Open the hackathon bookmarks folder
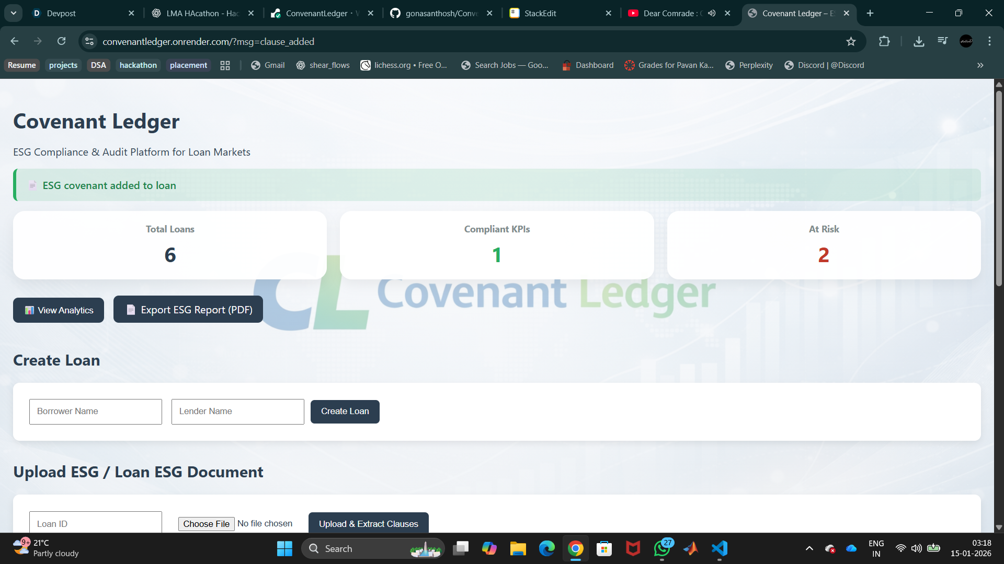Screen dimensions: 1004x564 coord(138,65)
